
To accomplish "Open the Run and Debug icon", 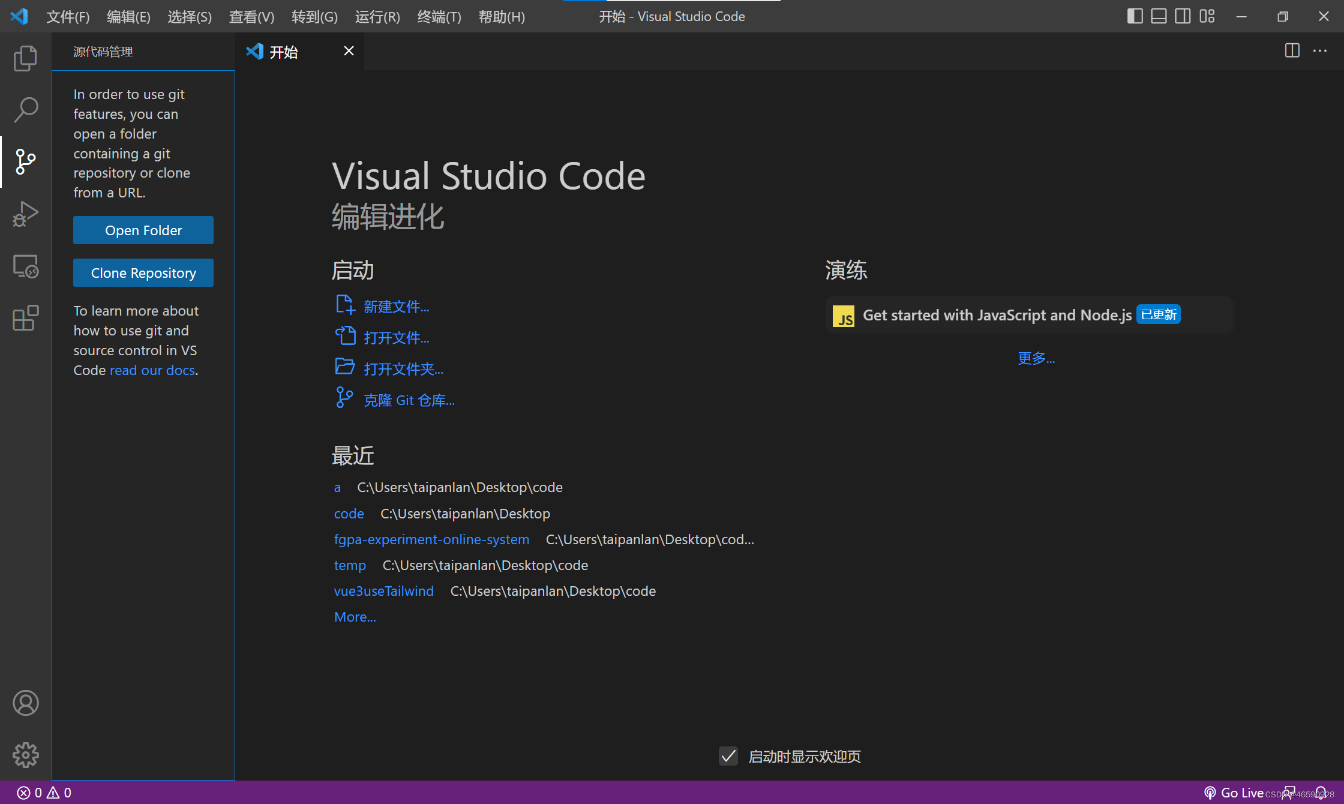I will 25,213.
